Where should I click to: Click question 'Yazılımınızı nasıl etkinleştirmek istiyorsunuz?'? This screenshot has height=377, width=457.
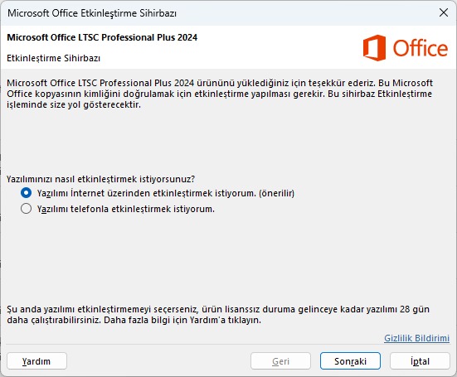click(x=101, y=179)
